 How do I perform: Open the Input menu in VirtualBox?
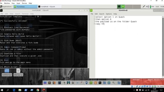click(18, 3)
